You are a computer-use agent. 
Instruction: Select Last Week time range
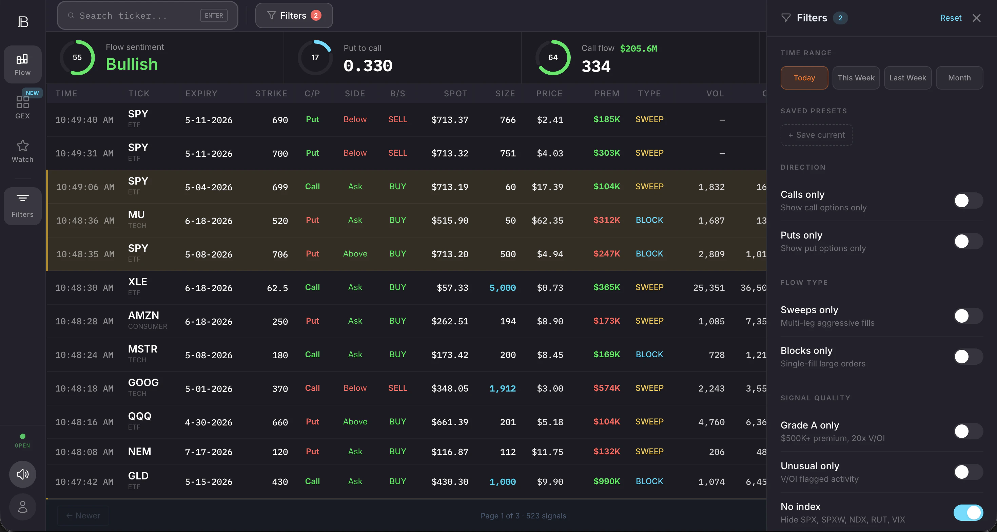pos(907,78)
